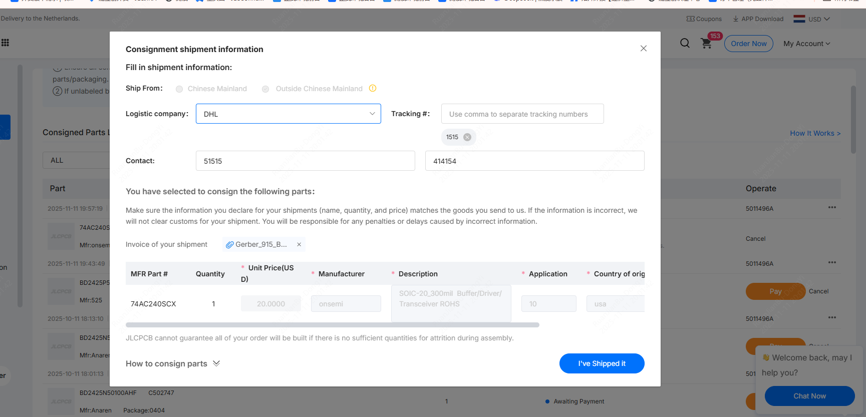The width and height of the screenshot is (866, 417).
Task: Click the I've Shipped it button
Action: click(602, 363)
